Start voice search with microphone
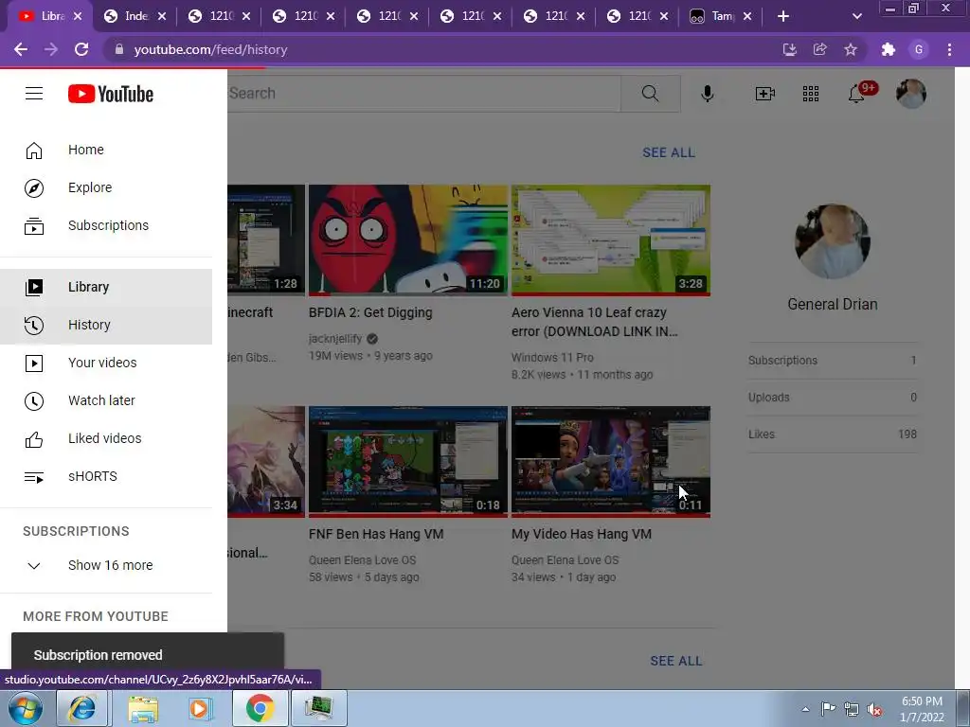Screen dimensions: 970x727 pos(708,94)
